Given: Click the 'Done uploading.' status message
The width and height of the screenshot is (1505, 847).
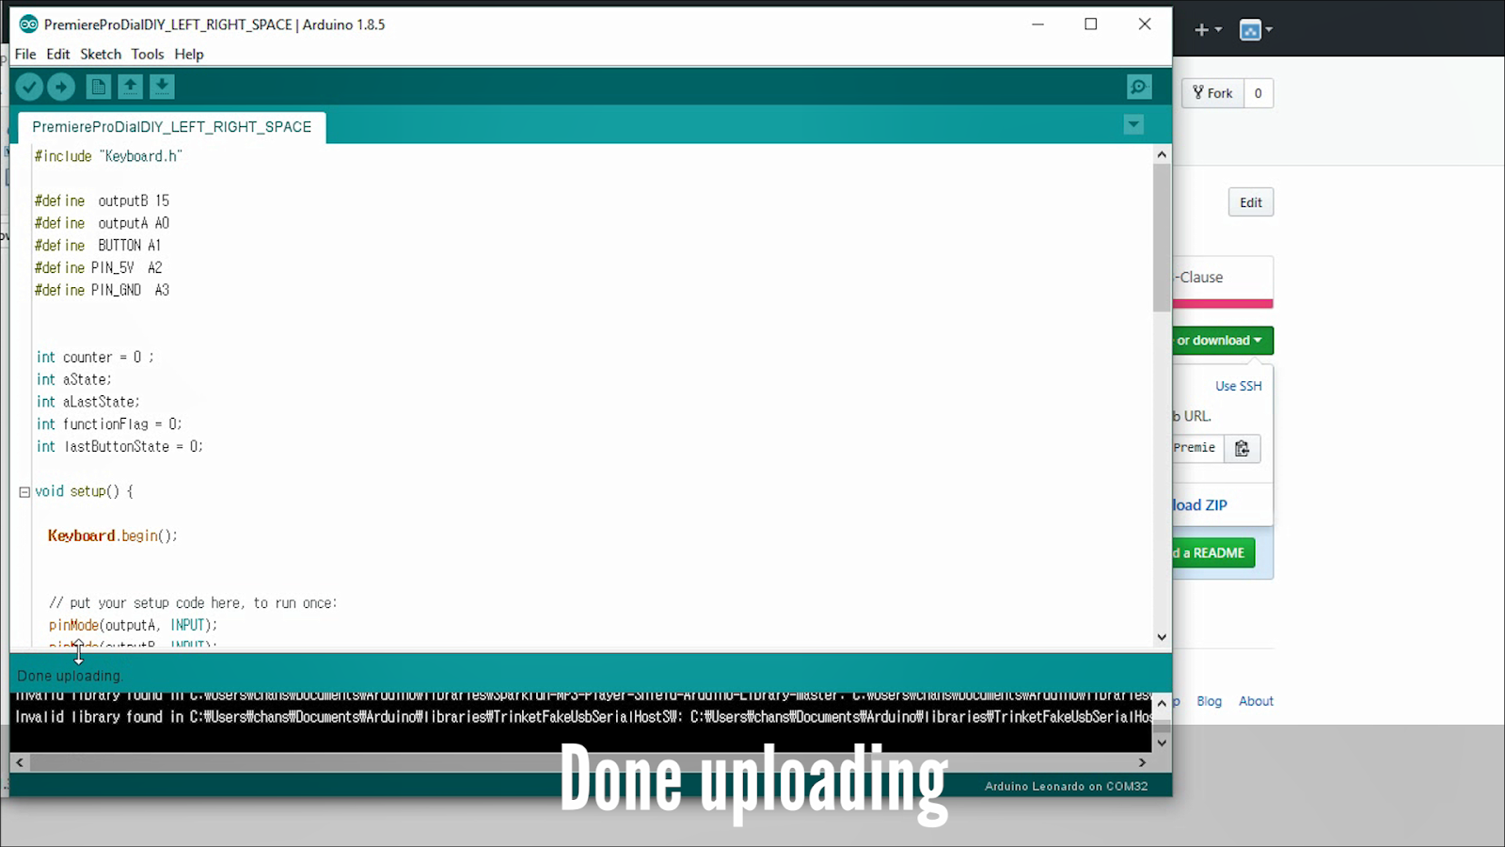Looking at the screenshot, I should pos(71,676).
